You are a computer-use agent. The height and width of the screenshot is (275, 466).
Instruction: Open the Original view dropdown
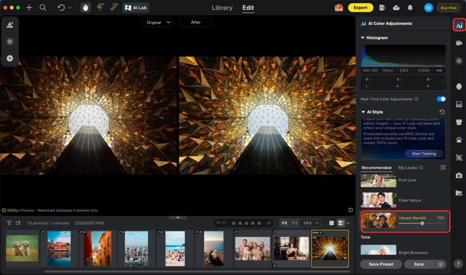click(158, 23)
